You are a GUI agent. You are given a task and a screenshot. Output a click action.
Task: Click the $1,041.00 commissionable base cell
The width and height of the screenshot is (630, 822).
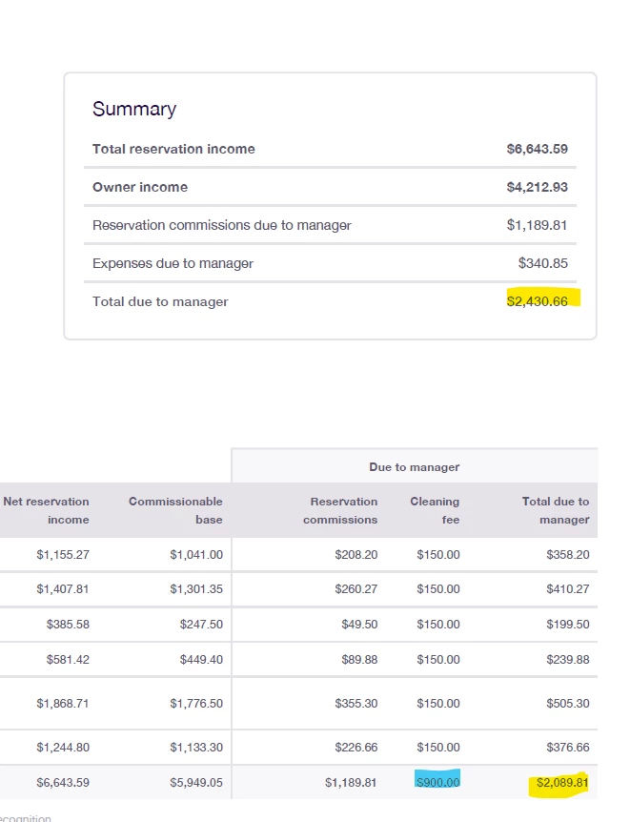point(196,554)
